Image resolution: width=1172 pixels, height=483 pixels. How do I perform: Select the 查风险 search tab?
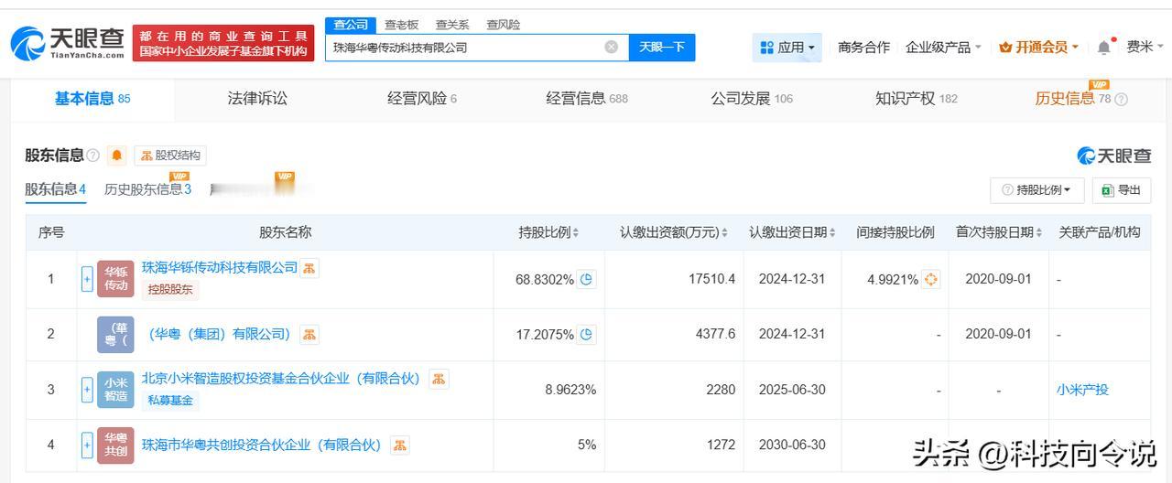pos(503,25)
